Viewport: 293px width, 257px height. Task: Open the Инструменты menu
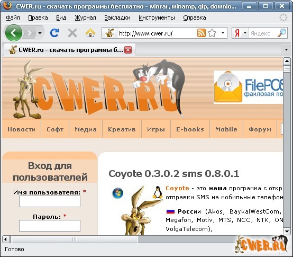[157, 17]
